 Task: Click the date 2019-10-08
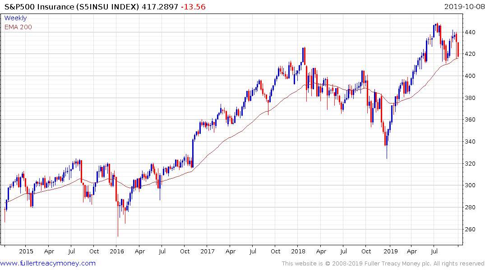pyautogui.click(x=464, y=6)
